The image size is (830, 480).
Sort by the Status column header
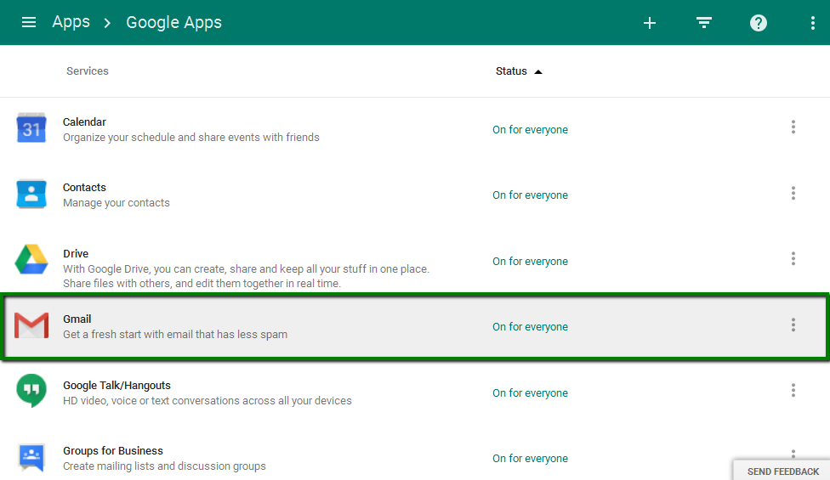pos(519,71)
